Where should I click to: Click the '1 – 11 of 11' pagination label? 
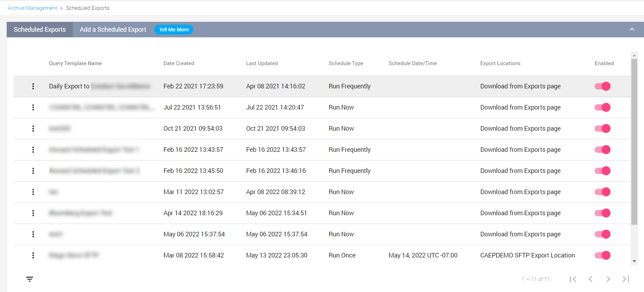536,279
